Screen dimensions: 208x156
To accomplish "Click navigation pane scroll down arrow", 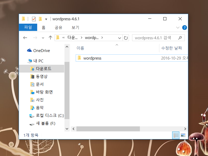I will pos(67,129).
